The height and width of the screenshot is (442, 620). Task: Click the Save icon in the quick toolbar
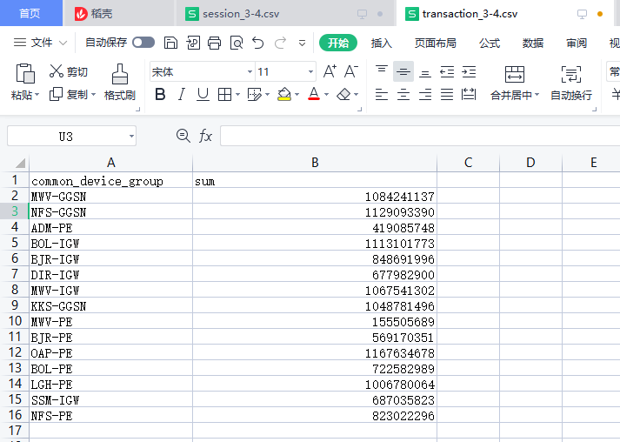pyautogui.click(x=171, y=43)
